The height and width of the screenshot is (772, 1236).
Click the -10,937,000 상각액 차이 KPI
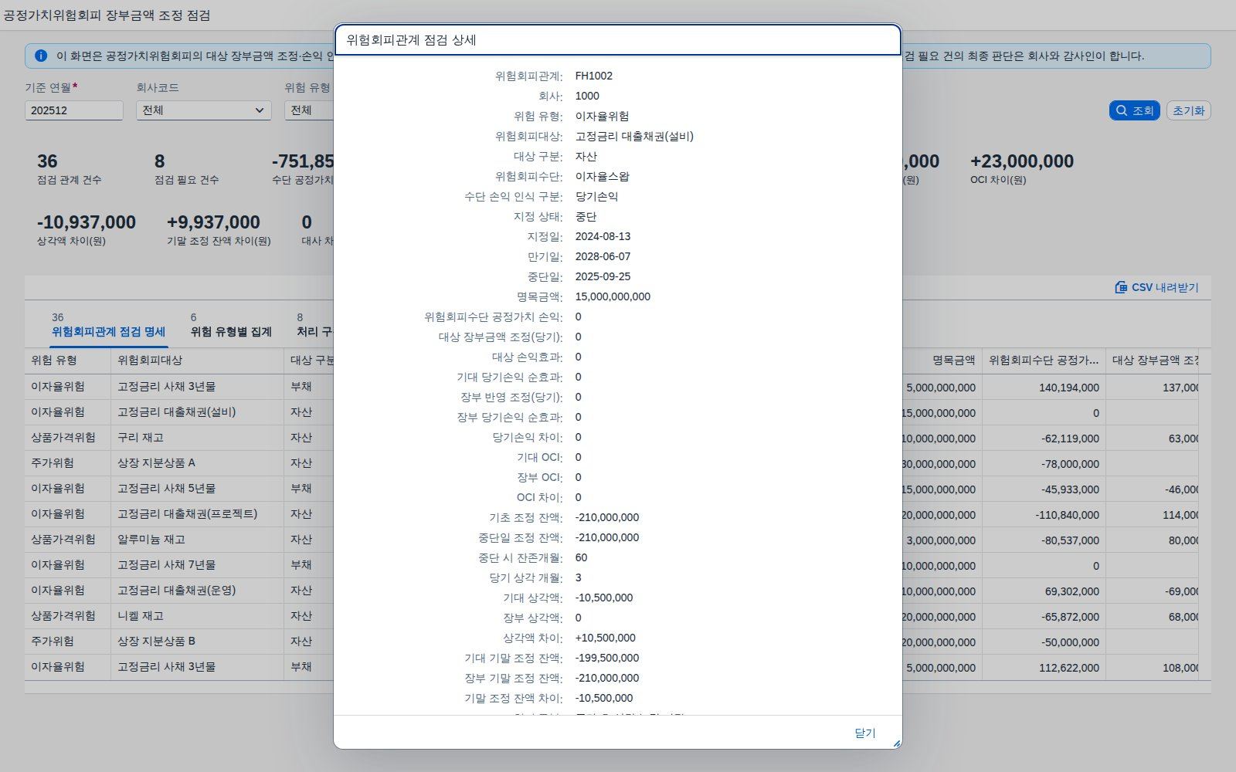(x=87, y=230)
